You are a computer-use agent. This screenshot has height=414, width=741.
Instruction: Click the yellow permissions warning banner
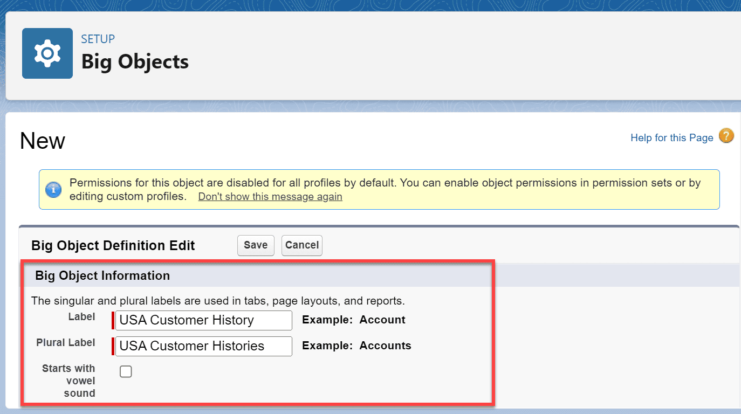click(x=378, y=189)
